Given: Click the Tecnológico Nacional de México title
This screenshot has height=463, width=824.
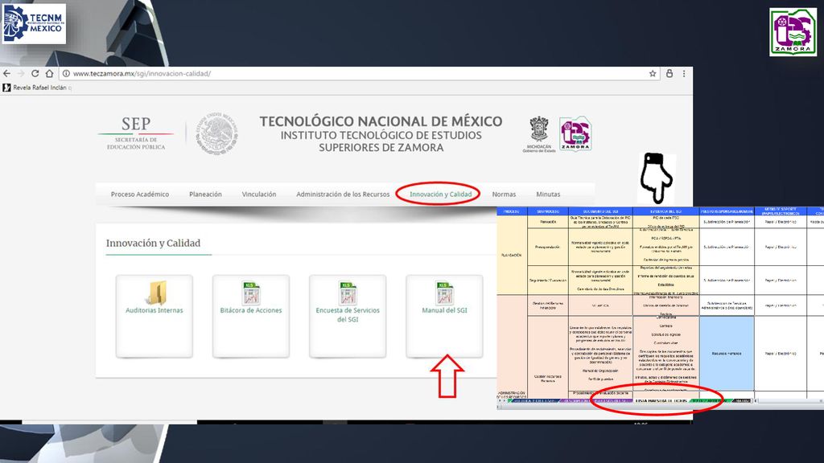Looking at the screenshot, I should point(381,121).
